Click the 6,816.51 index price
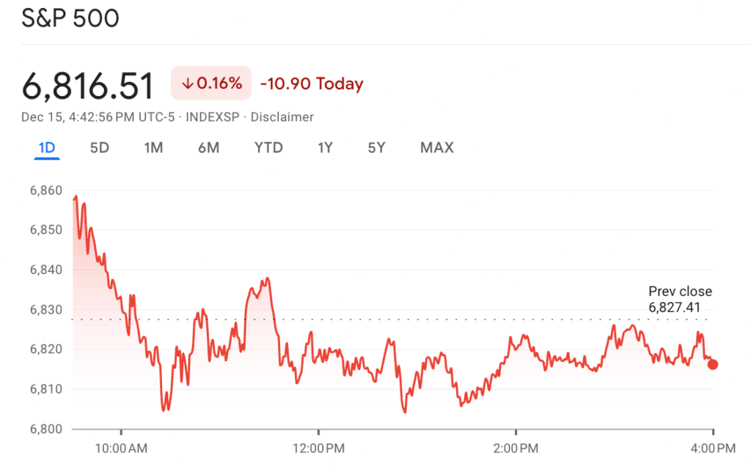 [x=88, y=86]
